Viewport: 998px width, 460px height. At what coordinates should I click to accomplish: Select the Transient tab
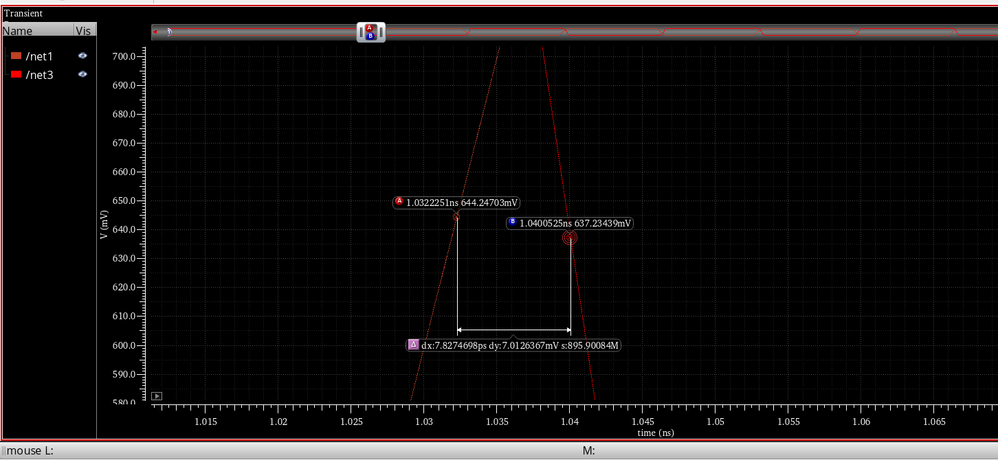tap(23, 13)
